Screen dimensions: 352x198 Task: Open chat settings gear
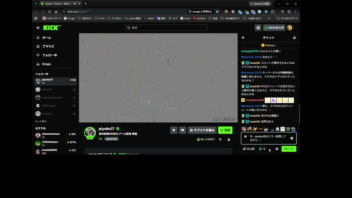point(277,149)
